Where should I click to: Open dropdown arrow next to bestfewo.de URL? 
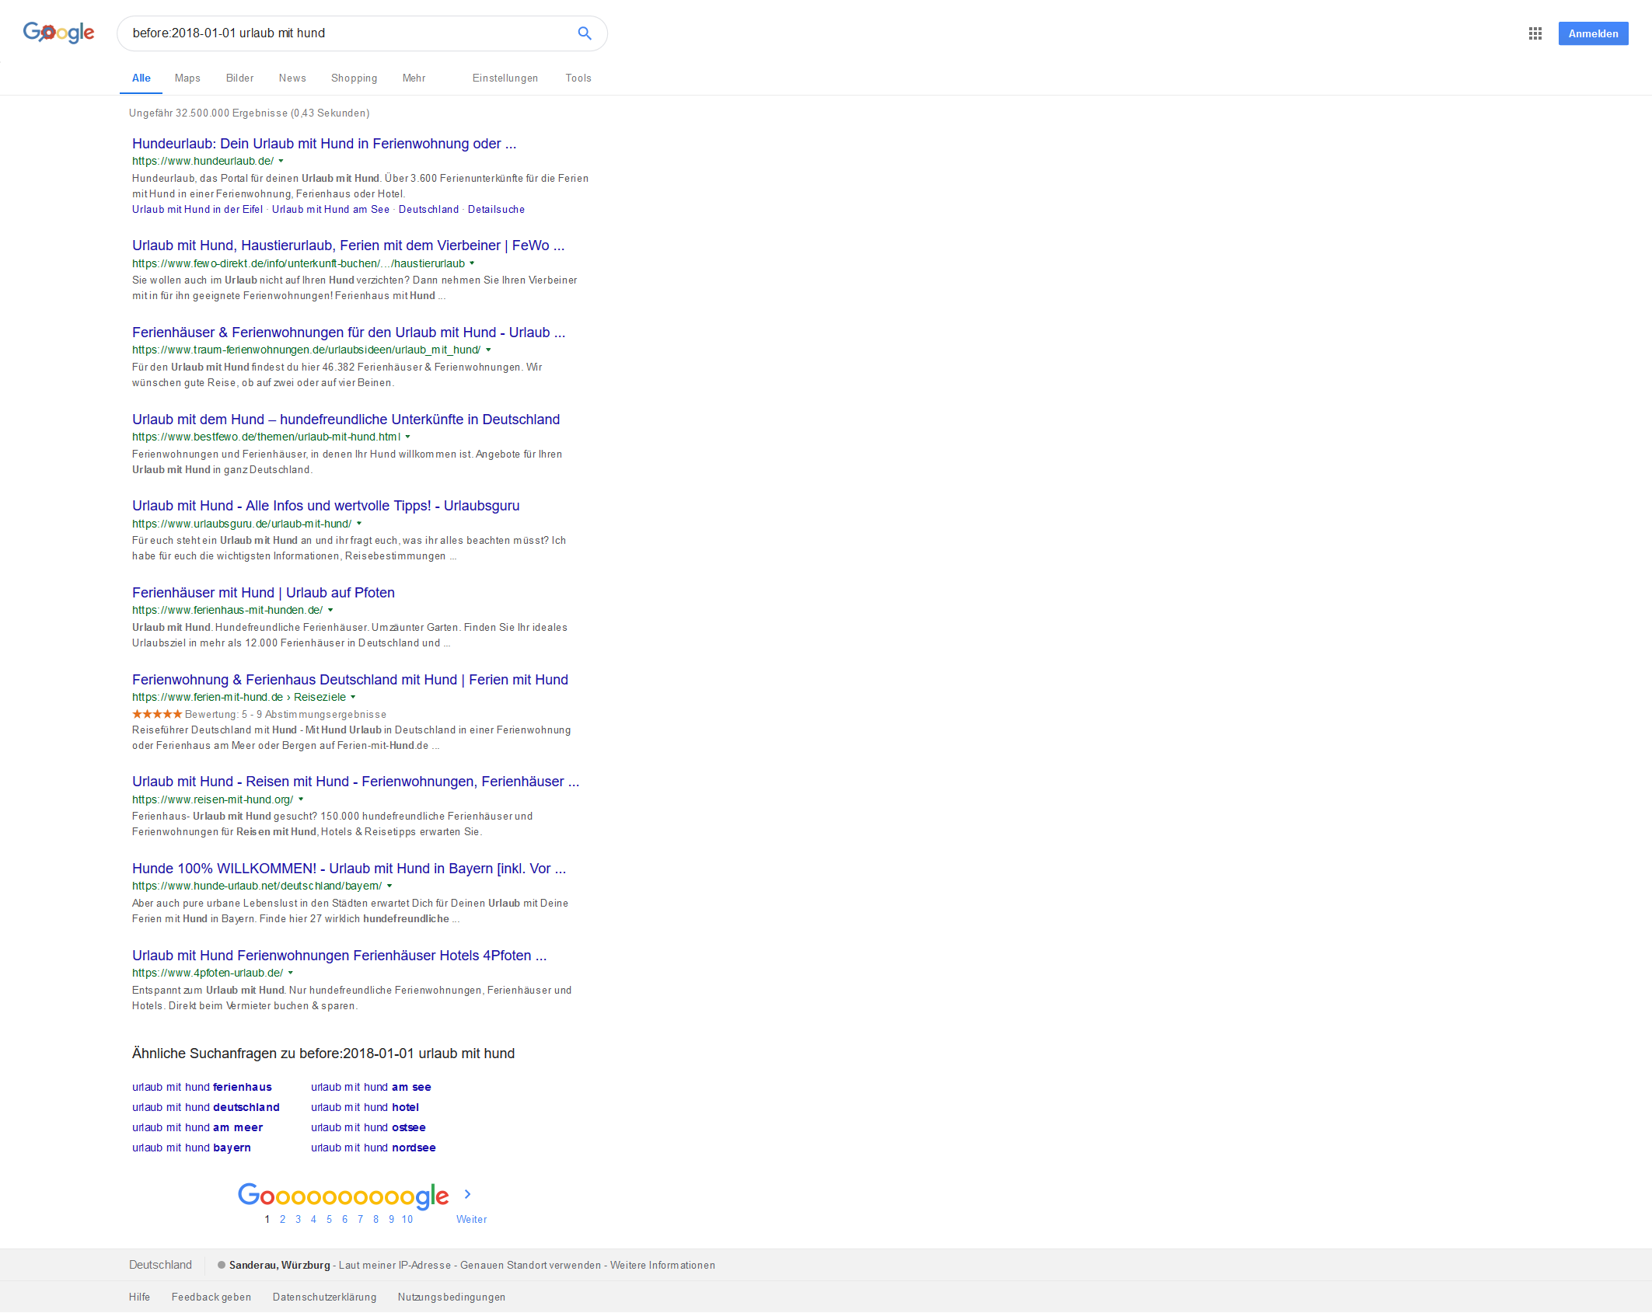[x=407, y=437]
